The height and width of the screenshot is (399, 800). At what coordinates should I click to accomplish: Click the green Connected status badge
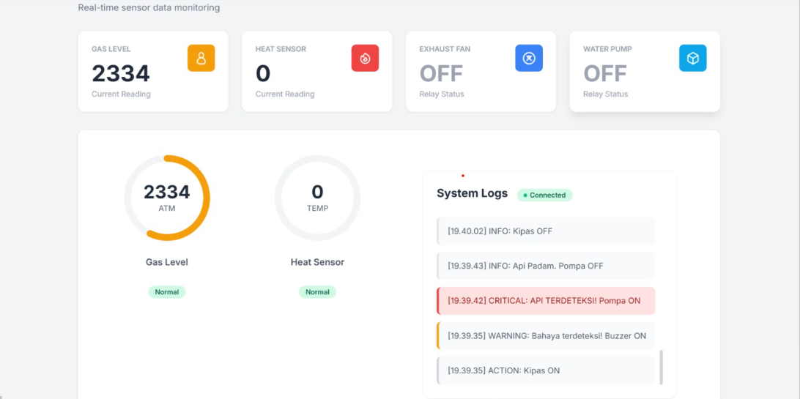544,195
